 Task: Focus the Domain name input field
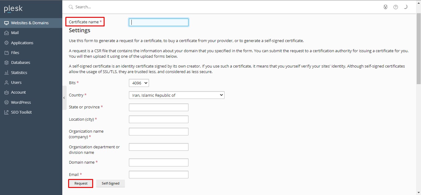pyautogui.click(x=159, y=162)
